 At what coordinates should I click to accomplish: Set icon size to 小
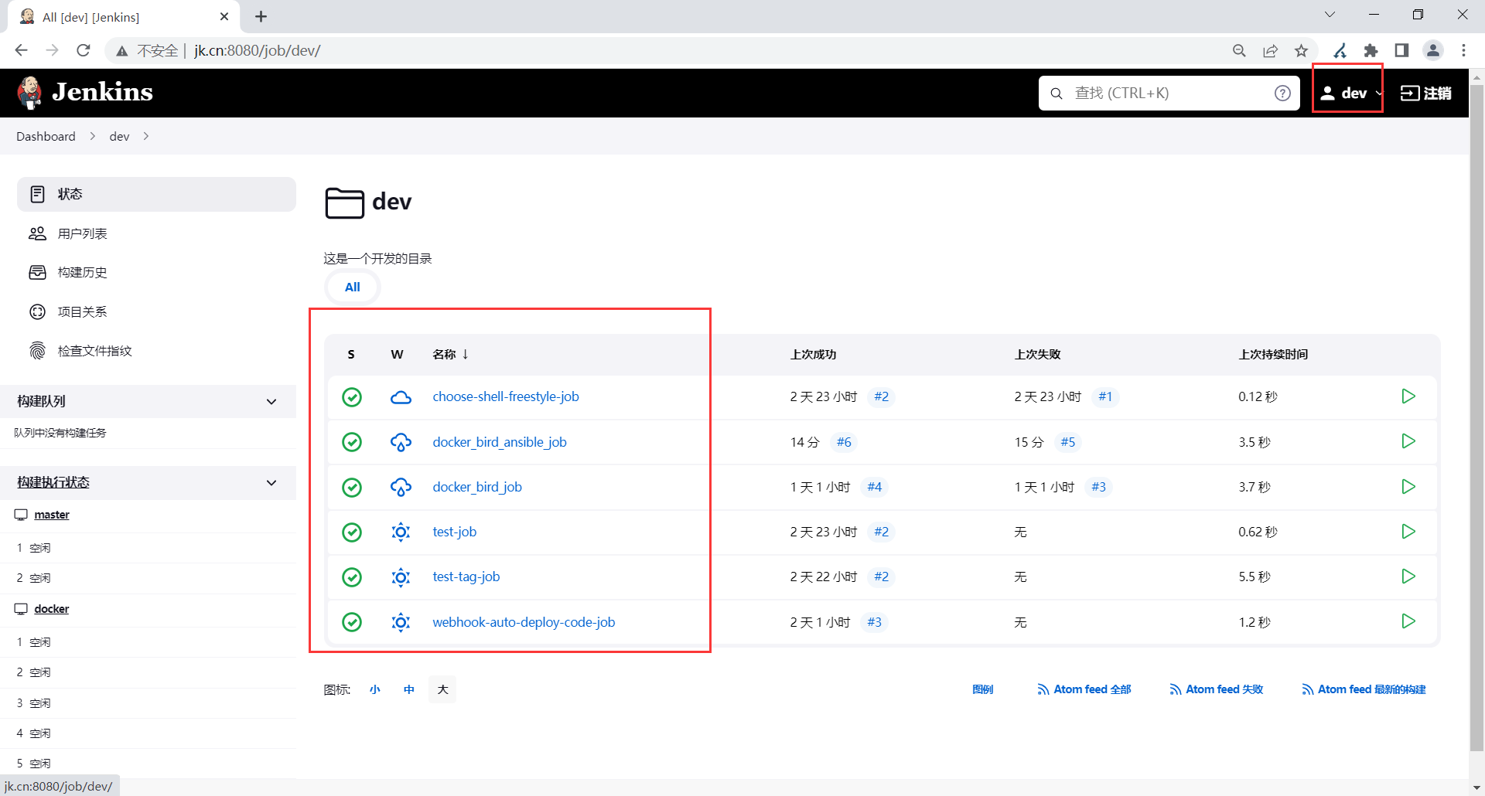click(x=375, y=689)
